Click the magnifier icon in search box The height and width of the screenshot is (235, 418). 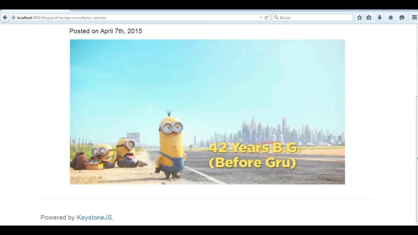[276, 18]
